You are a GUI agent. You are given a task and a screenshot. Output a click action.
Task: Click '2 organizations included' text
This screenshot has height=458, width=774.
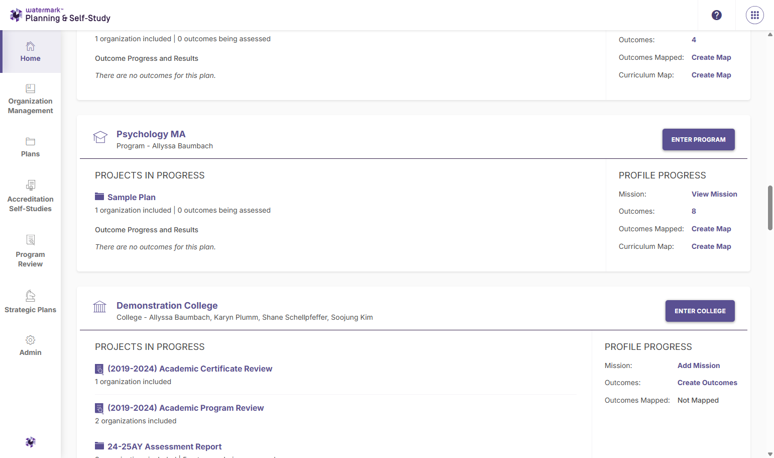(x=136, y=421)
